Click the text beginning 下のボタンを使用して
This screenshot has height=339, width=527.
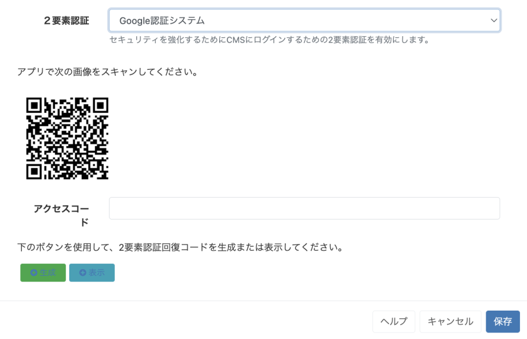(x=181, y=247)
